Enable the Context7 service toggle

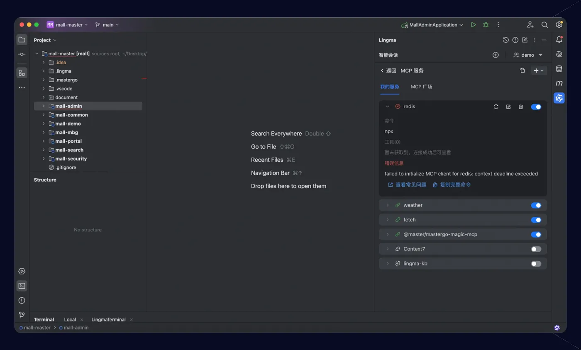[536, 249]
